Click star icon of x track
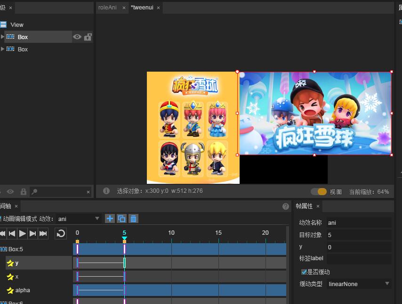 tap(10, 277)
